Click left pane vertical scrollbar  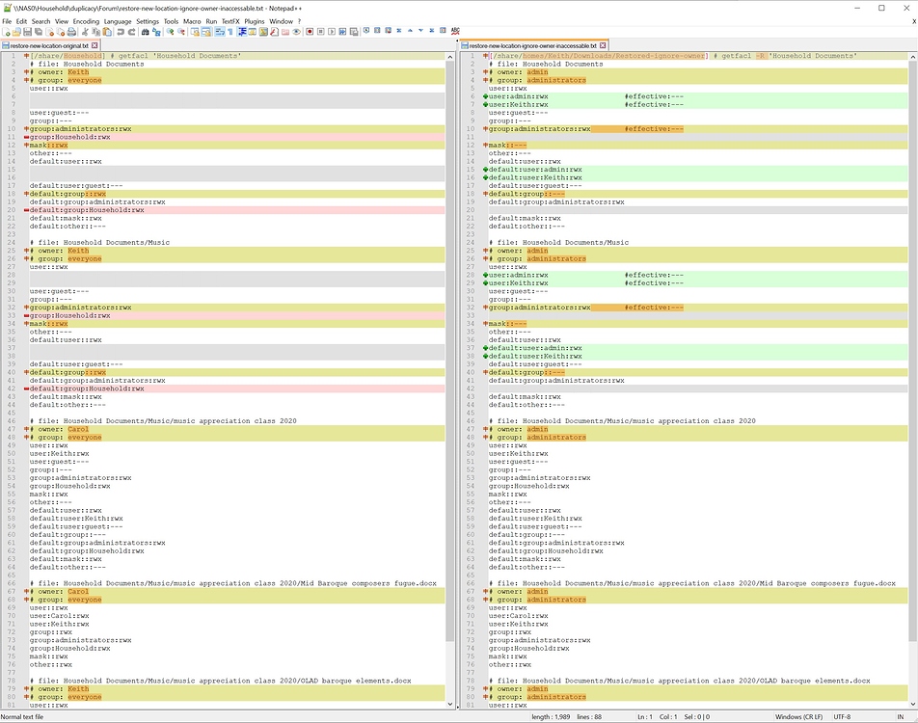[x=449, y=351]
